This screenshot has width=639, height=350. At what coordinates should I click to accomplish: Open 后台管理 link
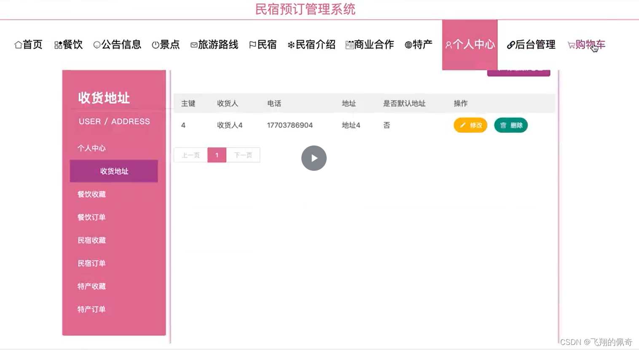[531, 45]
